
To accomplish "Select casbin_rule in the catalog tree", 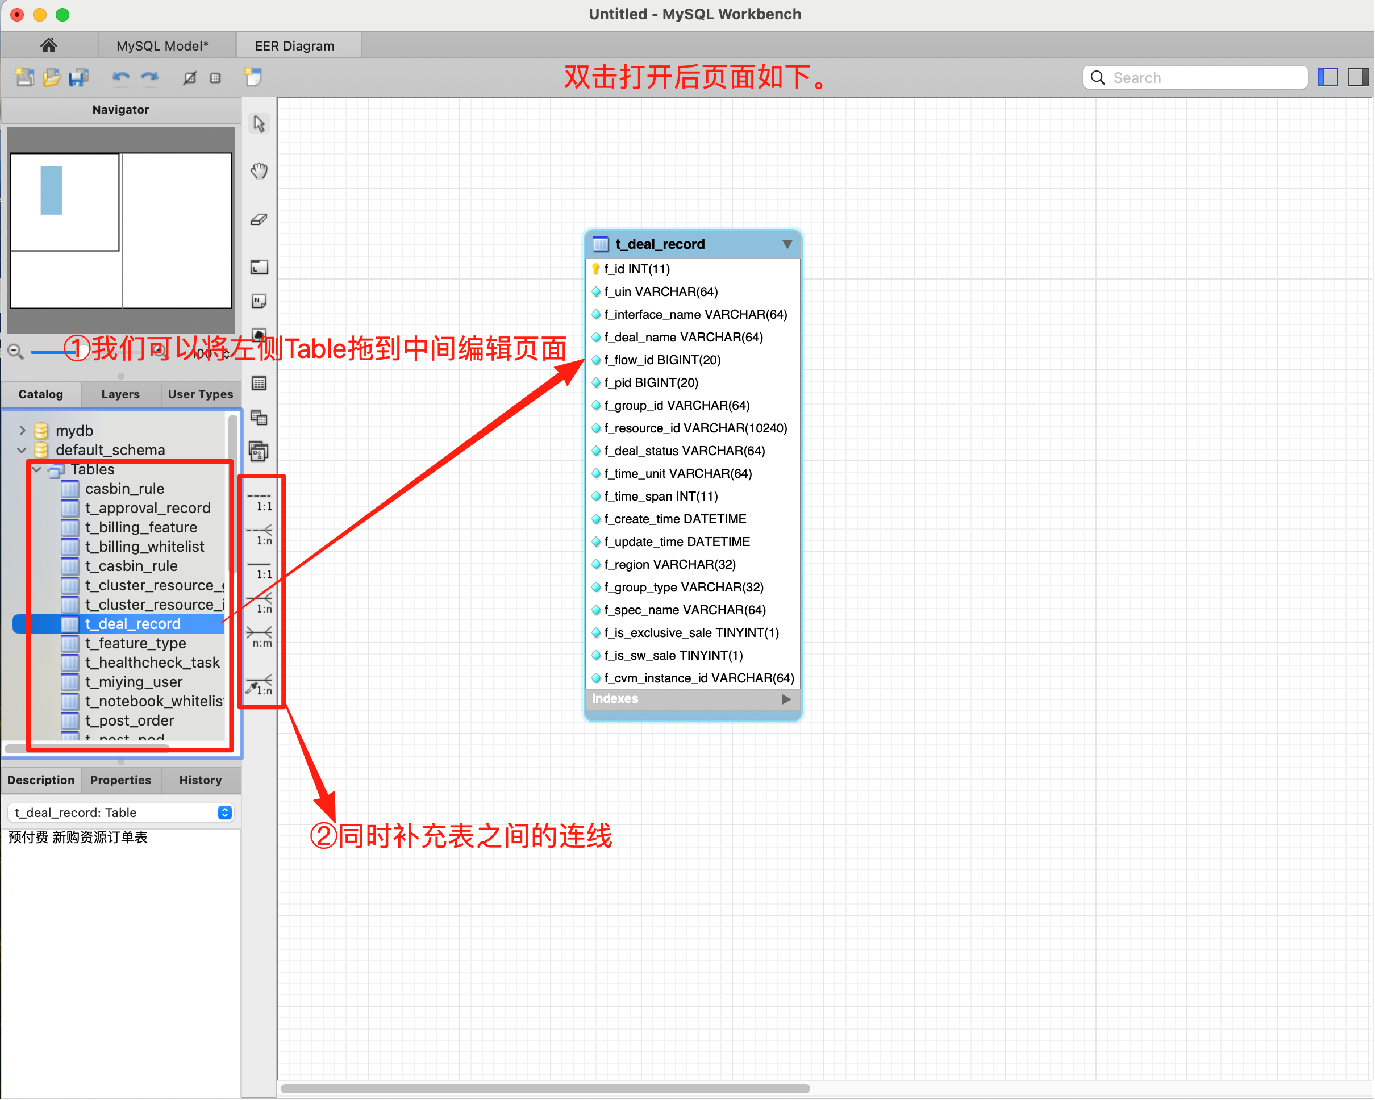I will tap(125, 489).
